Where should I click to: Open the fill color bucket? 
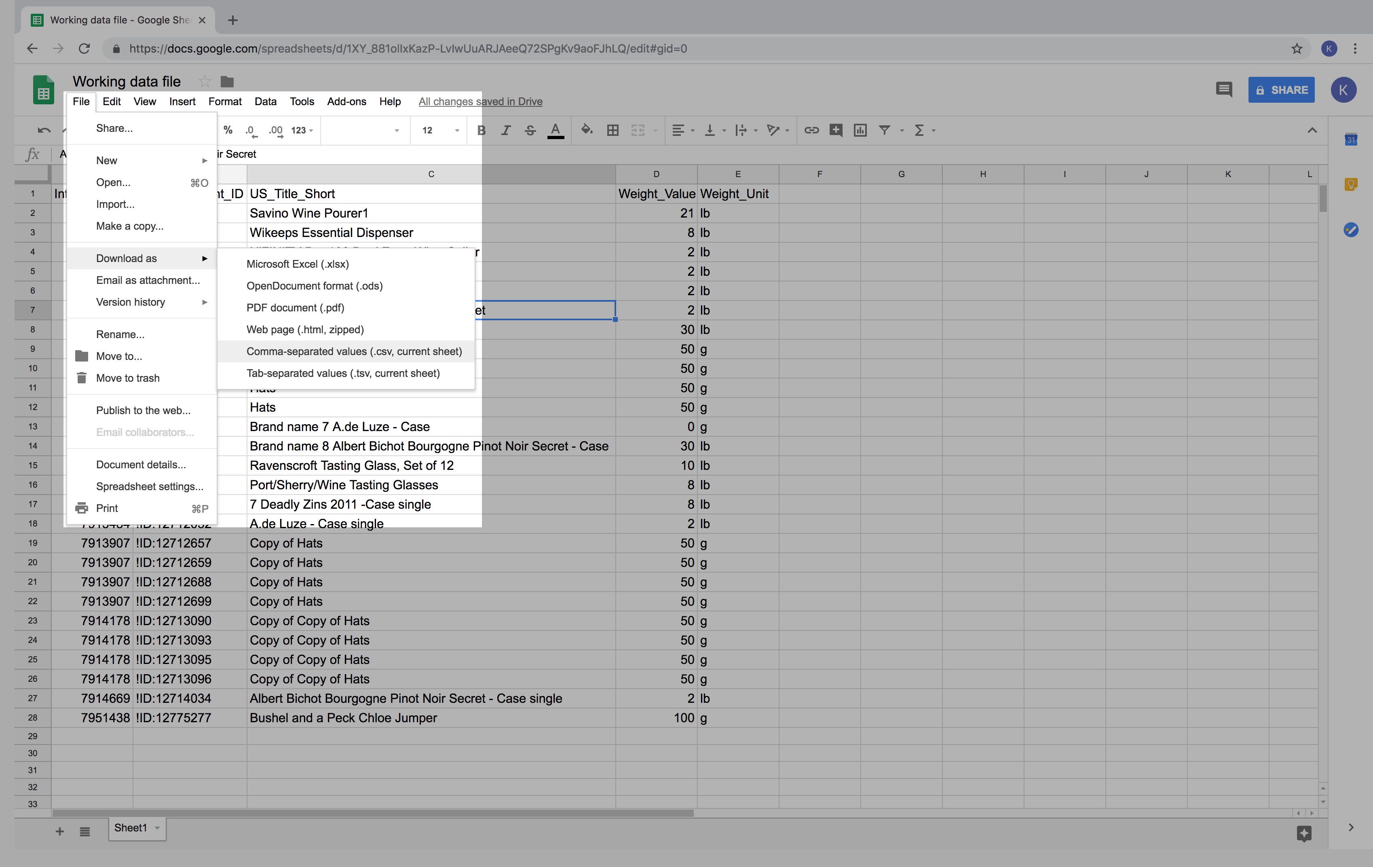pos(587,130)
